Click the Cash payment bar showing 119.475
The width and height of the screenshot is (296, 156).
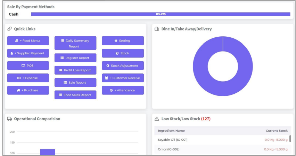[x=161, y=14]
